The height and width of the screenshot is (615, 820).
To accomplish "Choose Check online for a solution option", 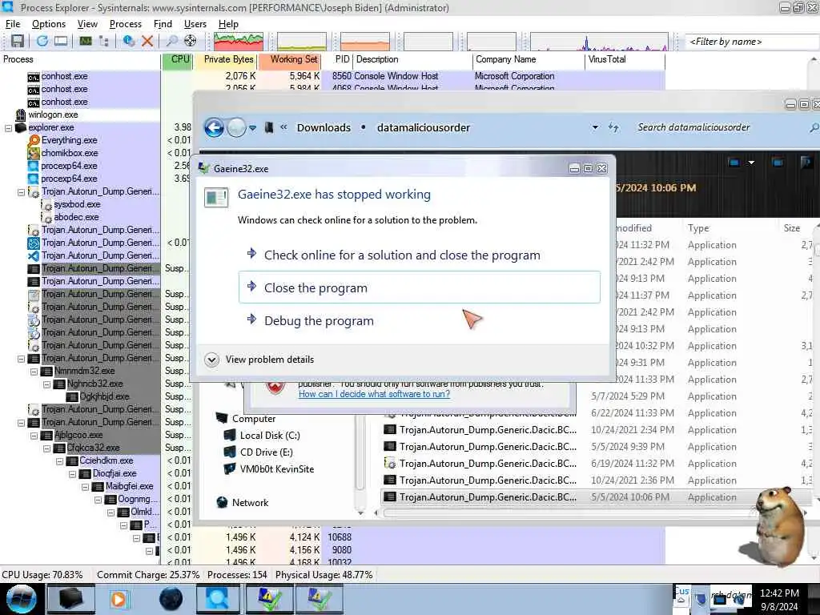I will (x=420, y=255).
